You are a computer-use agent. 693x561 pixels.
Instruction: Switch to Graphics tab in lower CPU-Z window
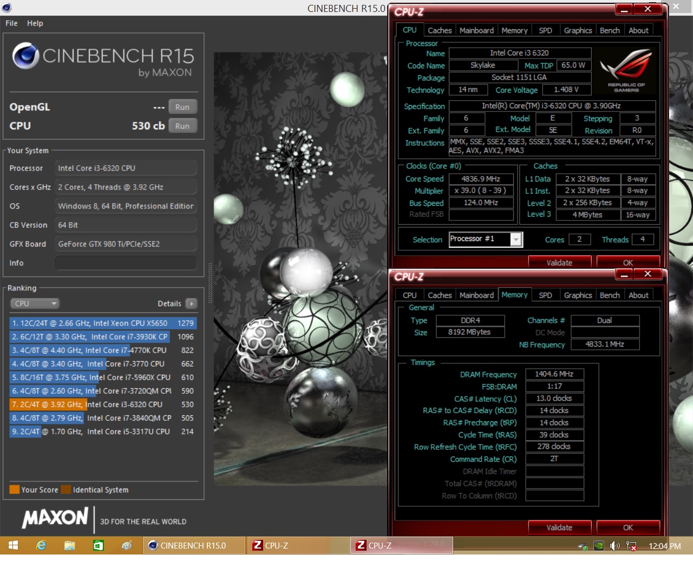coord(578,296)
